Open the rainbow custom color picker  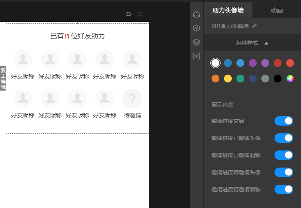tap(290, 79)
